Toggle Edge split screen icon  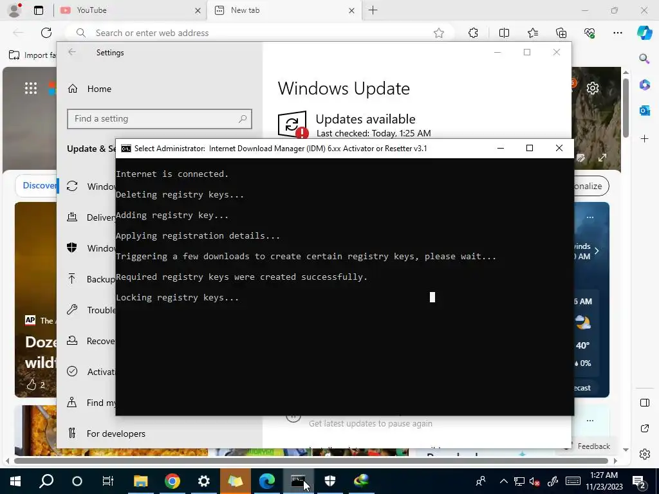point(504,33)
